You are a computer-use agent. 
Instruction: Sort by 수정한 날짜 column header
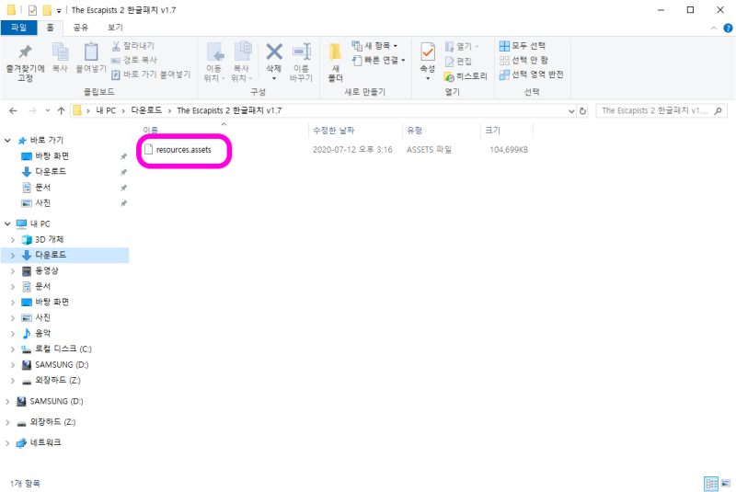click(x=334, y=131)
